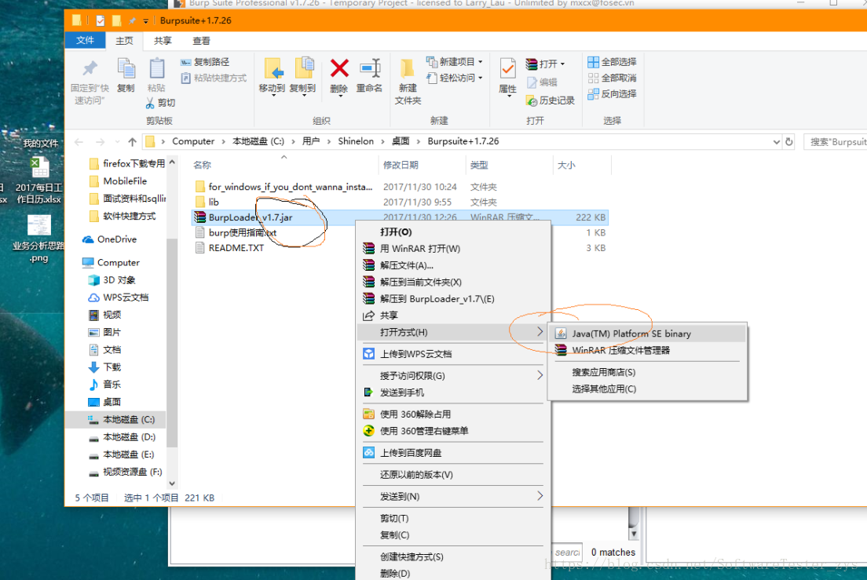Viewport: 867px width, 580px height.
Task: Click the Refresh button beside address bar
Action: [x=789, y=142]
